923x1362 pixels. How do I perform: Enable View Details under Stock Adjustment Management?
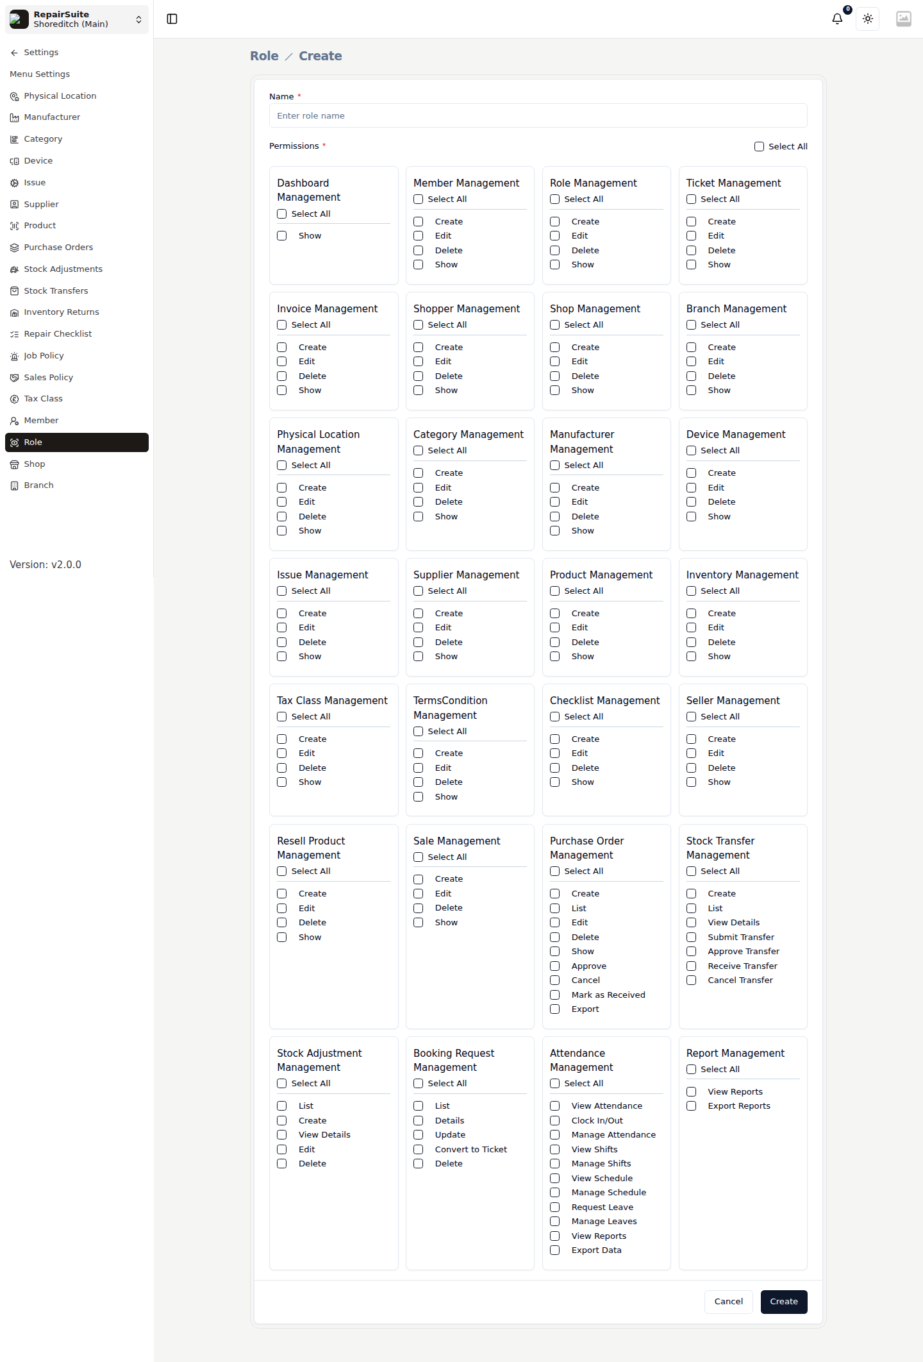point(281,1135)
